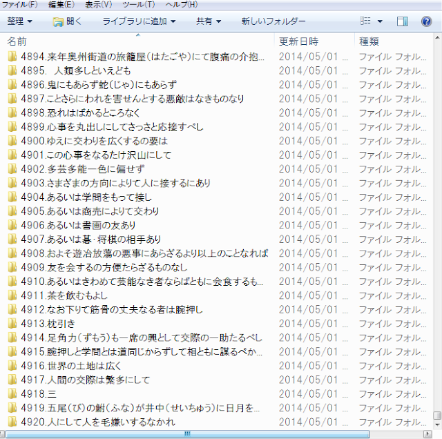Expand ライブラリに追加 dropdown

tap(139, 21)
